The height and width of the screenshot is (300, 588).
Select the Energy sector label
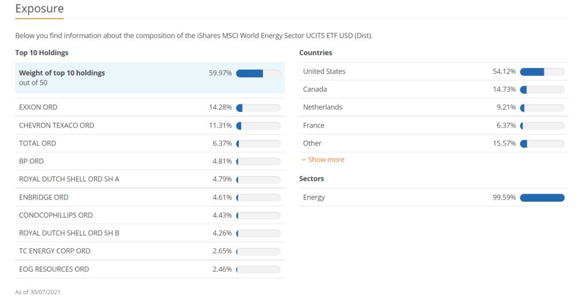(314, 198)
